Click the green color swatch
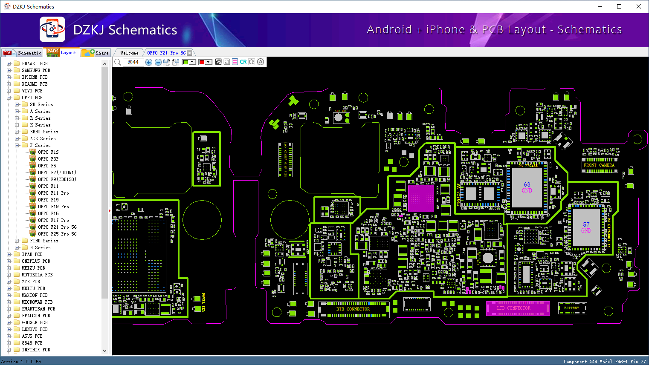 click(185, 62)
